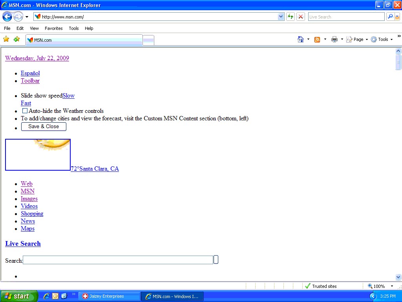The image size is (402, 302).
Task: Enable Auto-hide the Weather controls checkbox
Action: [x=25, y=110]
